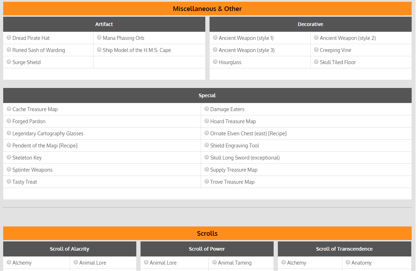Click the Scroll of Transcendence header

[x=345, y=249]
